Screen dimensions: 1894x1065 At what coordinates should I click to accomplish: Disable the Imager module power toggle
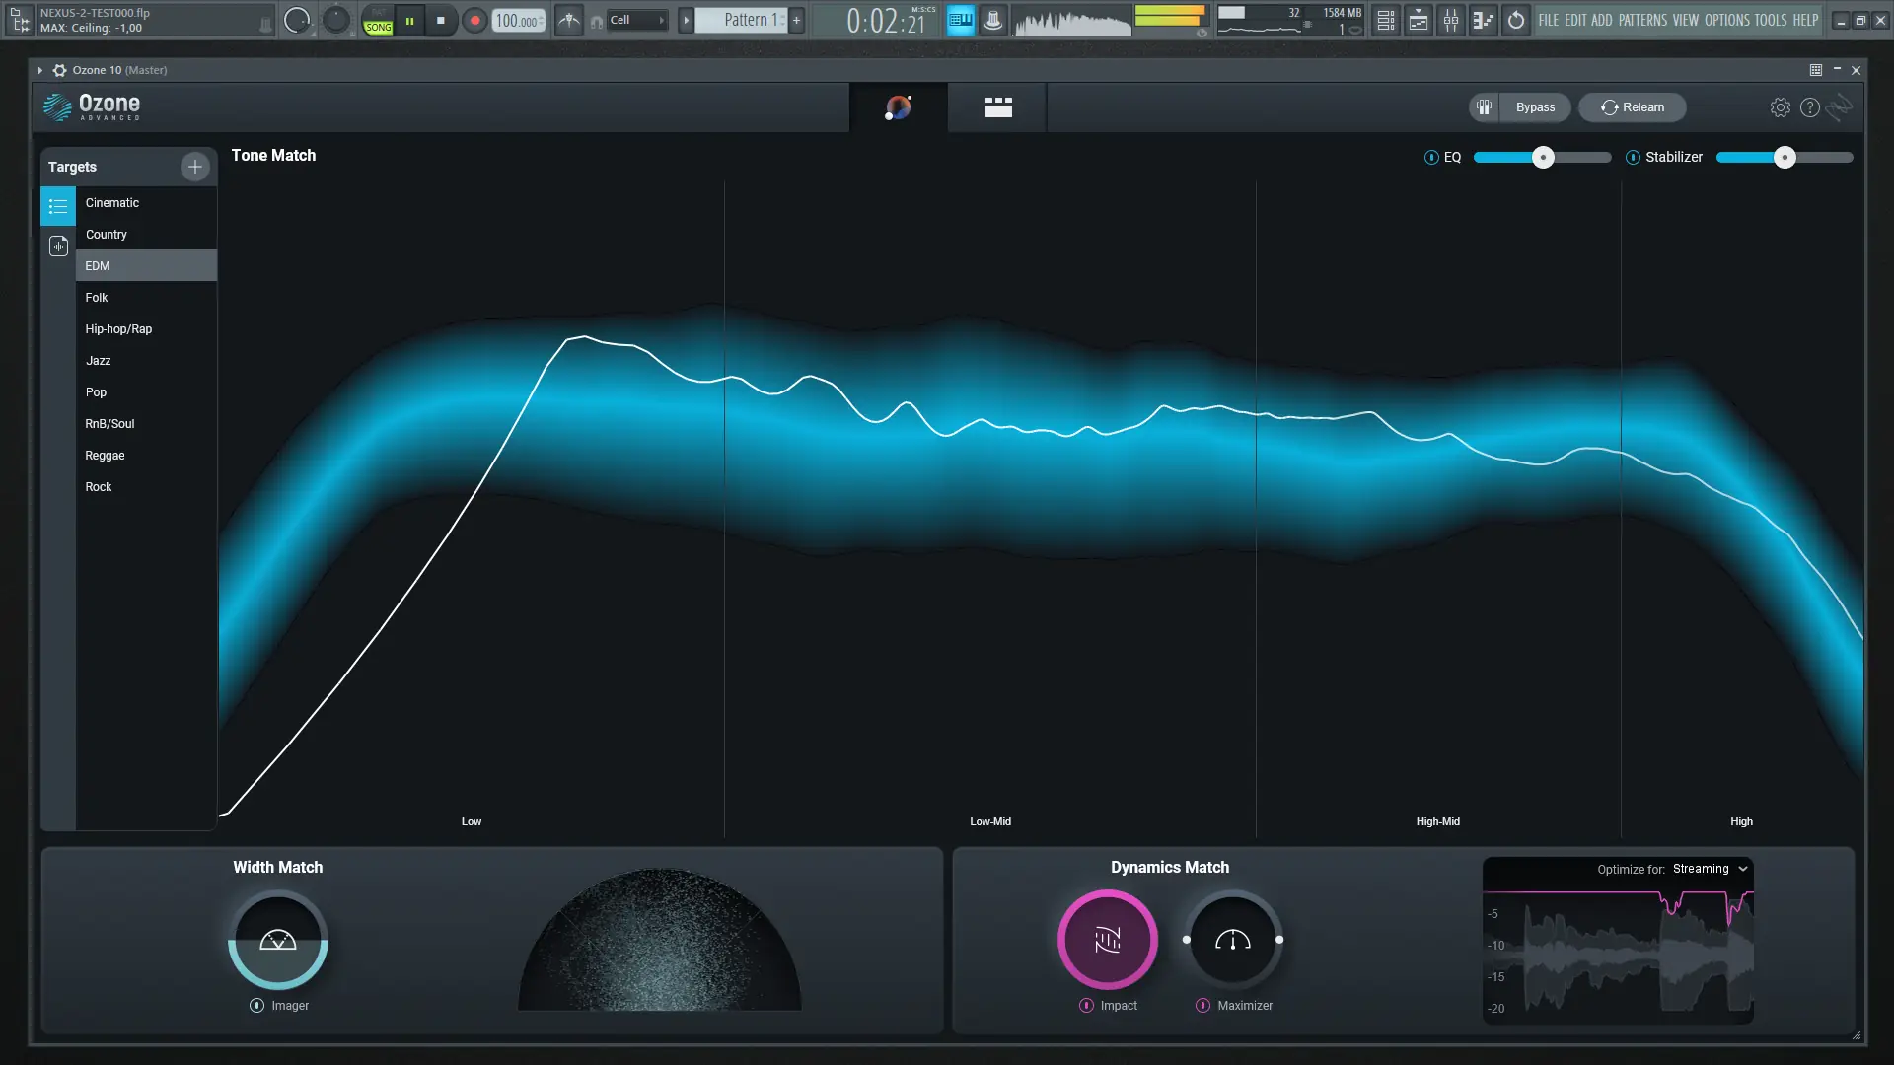[x=256, y=1006]
